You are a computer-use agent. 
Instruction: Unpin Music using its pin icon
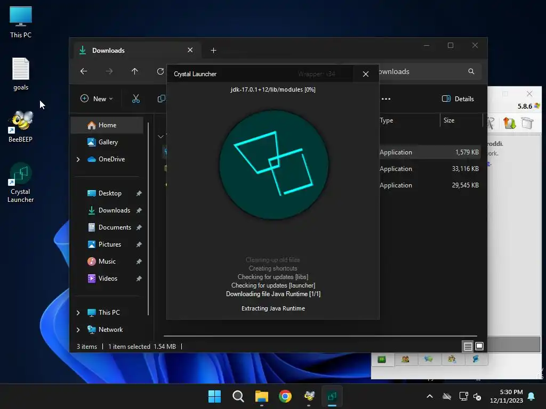(x=139, y=261)
